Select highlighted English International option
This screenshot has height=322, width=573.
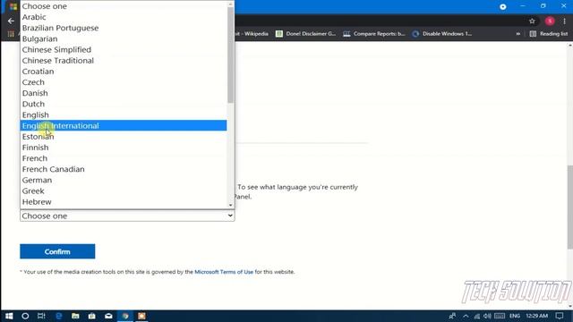(x=124, y=125)
